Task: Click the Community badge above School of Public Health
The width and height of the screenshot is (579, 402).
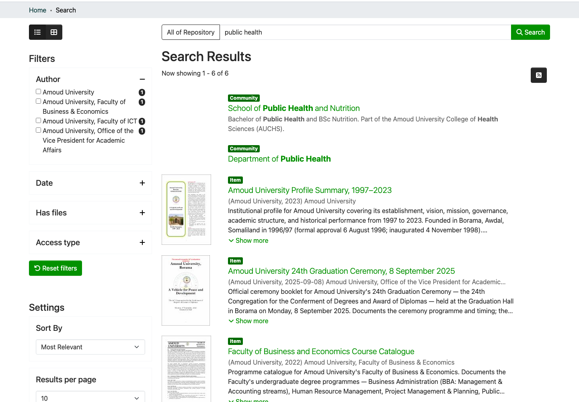Action: click(x=244, y=98)
